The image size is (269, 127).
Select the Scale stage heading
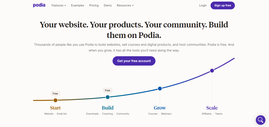(212, 108)
